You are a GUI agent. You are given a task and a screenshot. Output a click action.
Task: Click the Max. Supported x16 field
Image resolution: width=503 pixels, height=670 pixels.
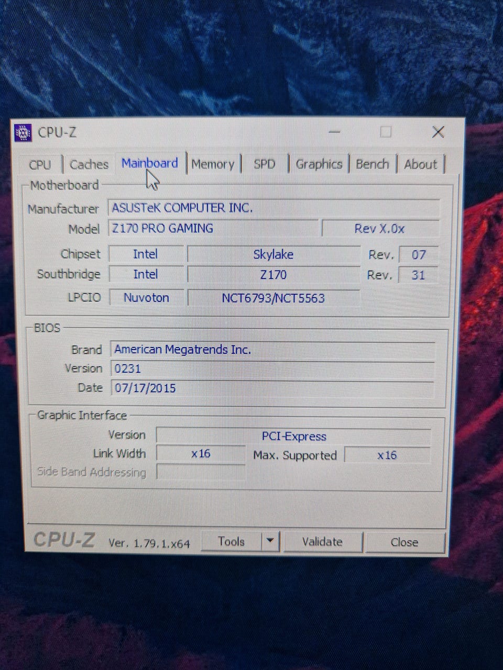pyautogui.click(x=387, y=455)
